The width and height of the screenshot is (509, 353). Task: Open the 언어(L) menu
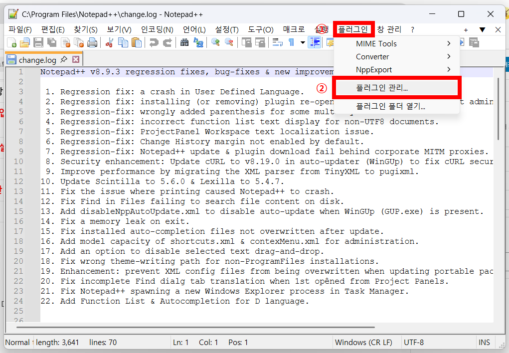194,29
